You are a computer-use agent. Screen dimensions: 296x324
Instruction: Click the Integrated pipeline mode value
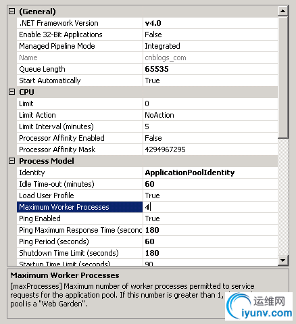[x=210, y=46]
